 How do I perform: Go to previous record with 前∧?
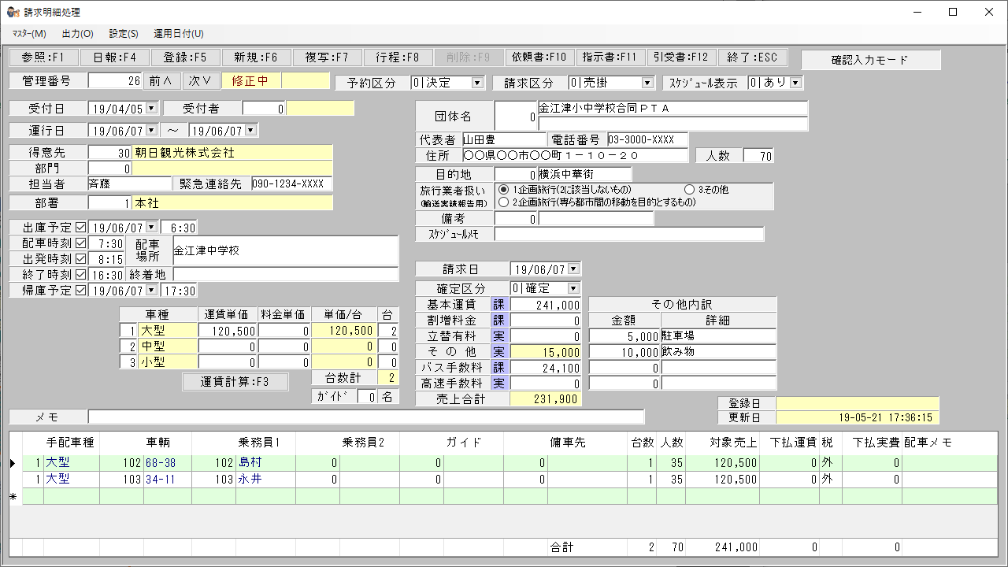(161, 80)
